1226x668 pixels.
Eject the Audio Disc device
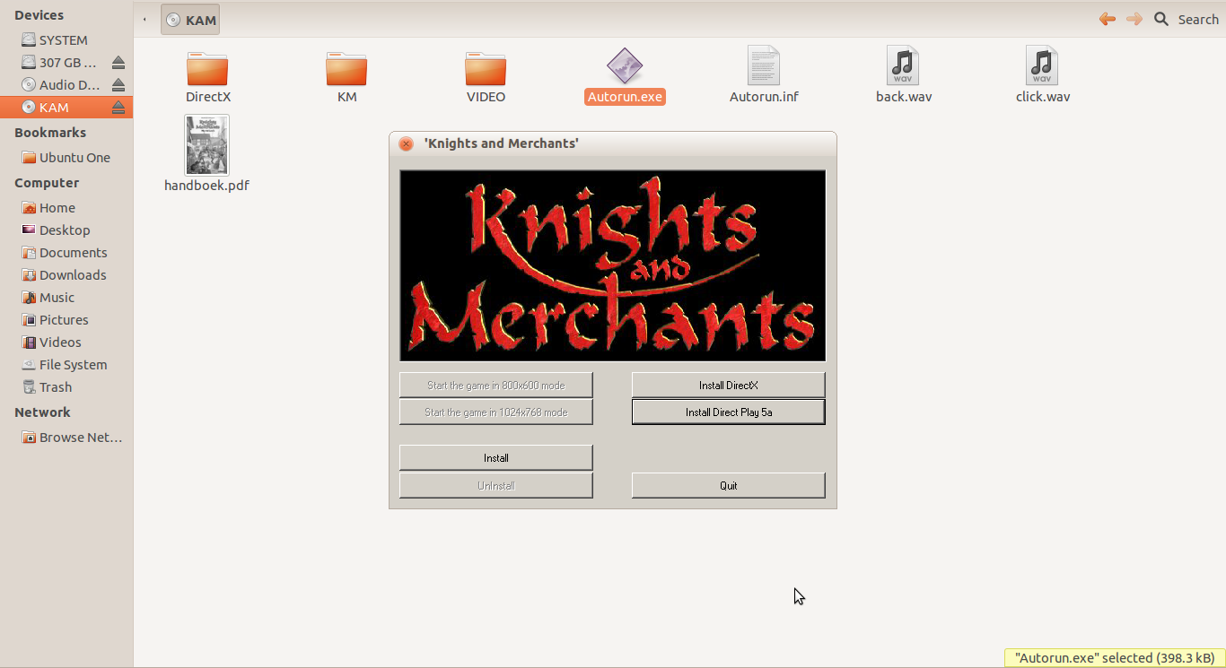pos(118,85)
